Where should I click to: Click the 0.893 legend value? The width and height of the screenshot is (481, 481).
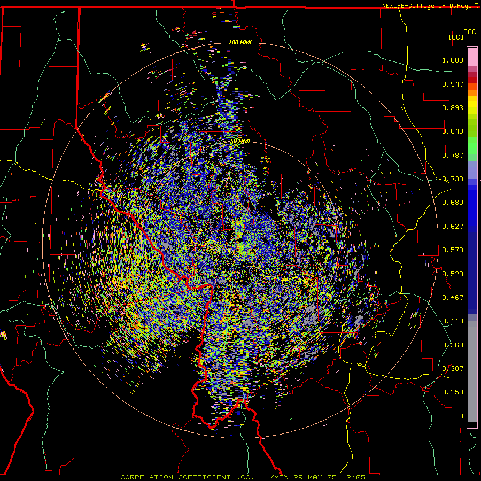click(x=453, y=107)
